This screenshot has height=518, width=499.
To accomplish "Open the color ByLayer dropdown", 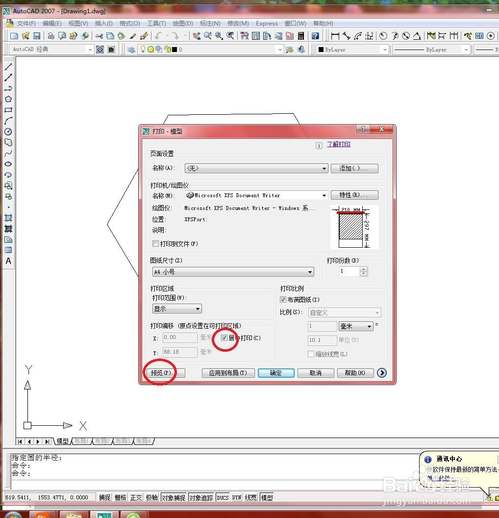I will [352, 50].
